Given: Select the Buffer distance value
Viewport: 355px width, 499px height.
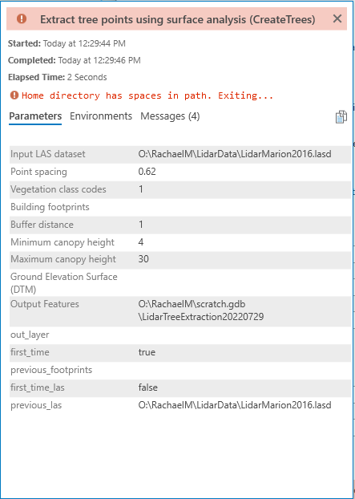Looking at the screenshot, I should tap(141, 225).
